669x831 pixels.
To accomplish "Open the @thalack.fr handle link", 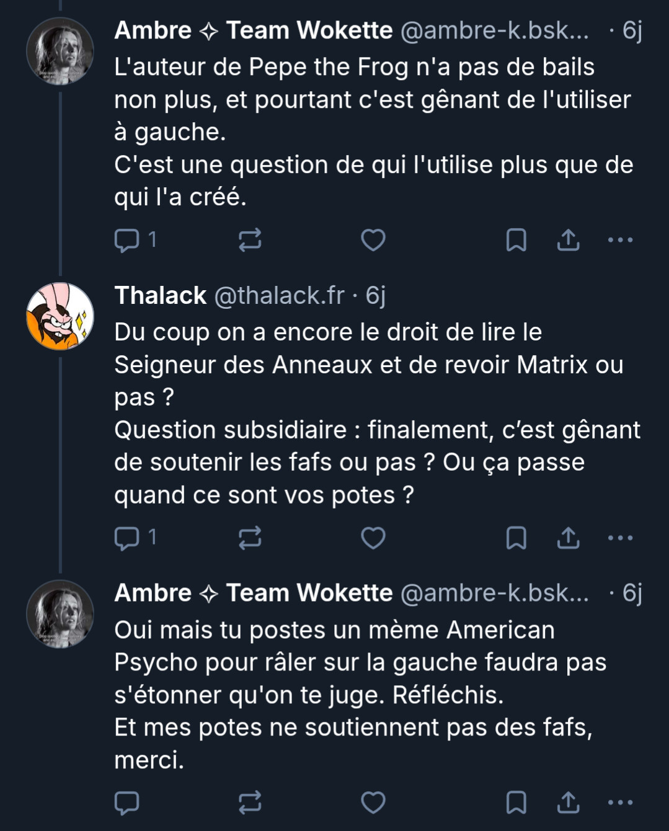I will [279, 296].
